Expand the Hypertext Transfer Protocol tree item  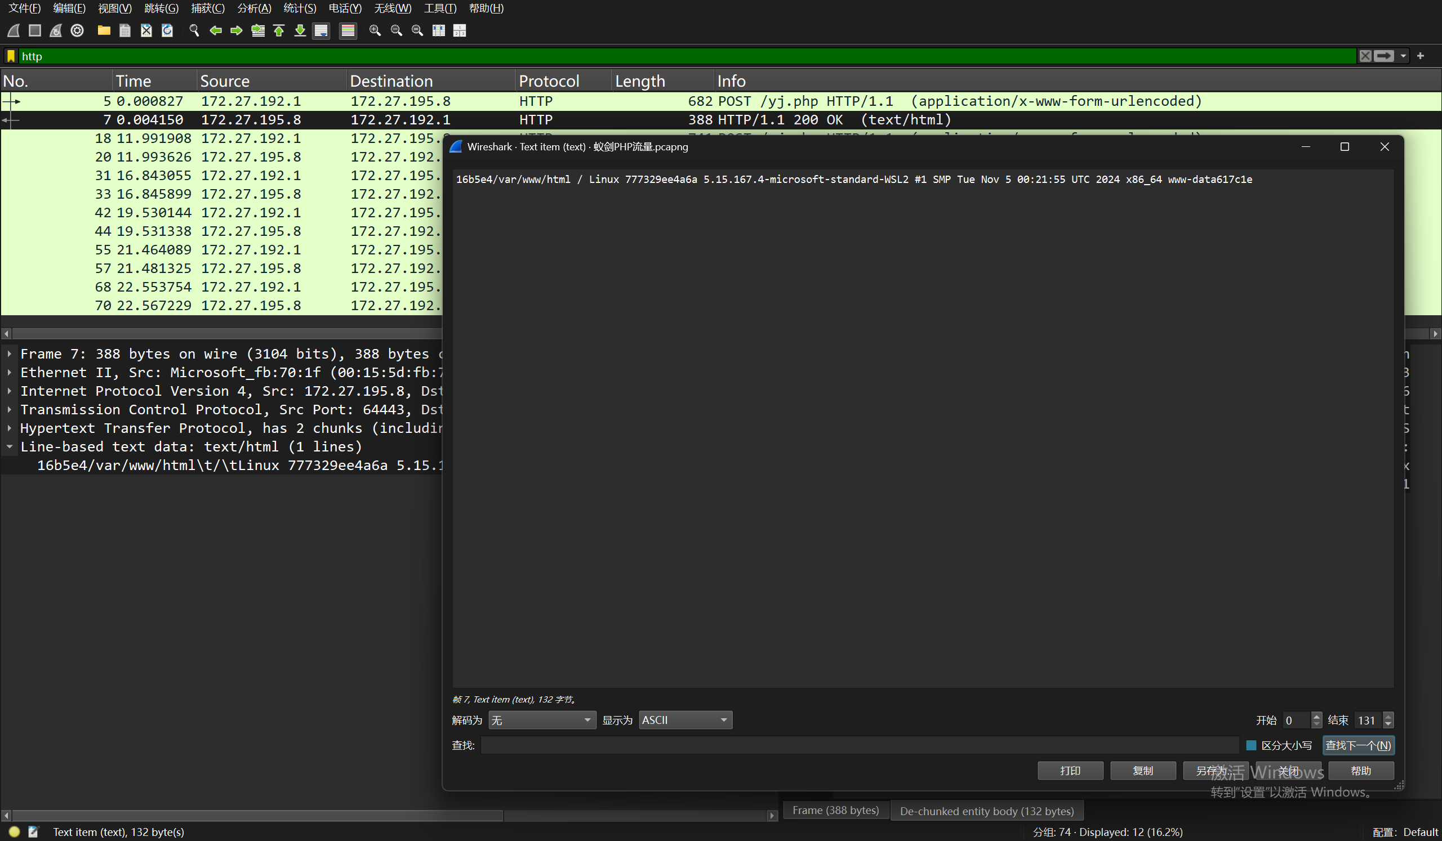tap(10, 428)
